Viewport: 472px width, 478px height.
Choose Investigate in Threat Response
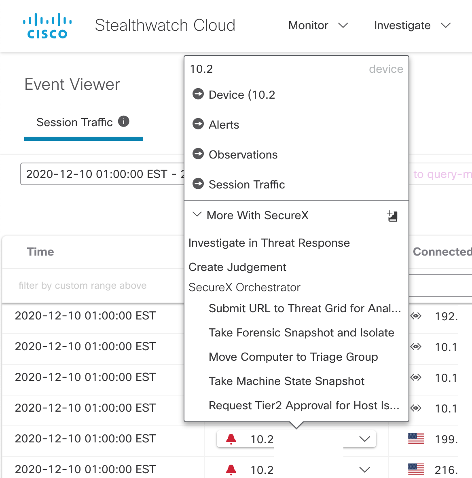pyautogui.click(x=269, y=243)
